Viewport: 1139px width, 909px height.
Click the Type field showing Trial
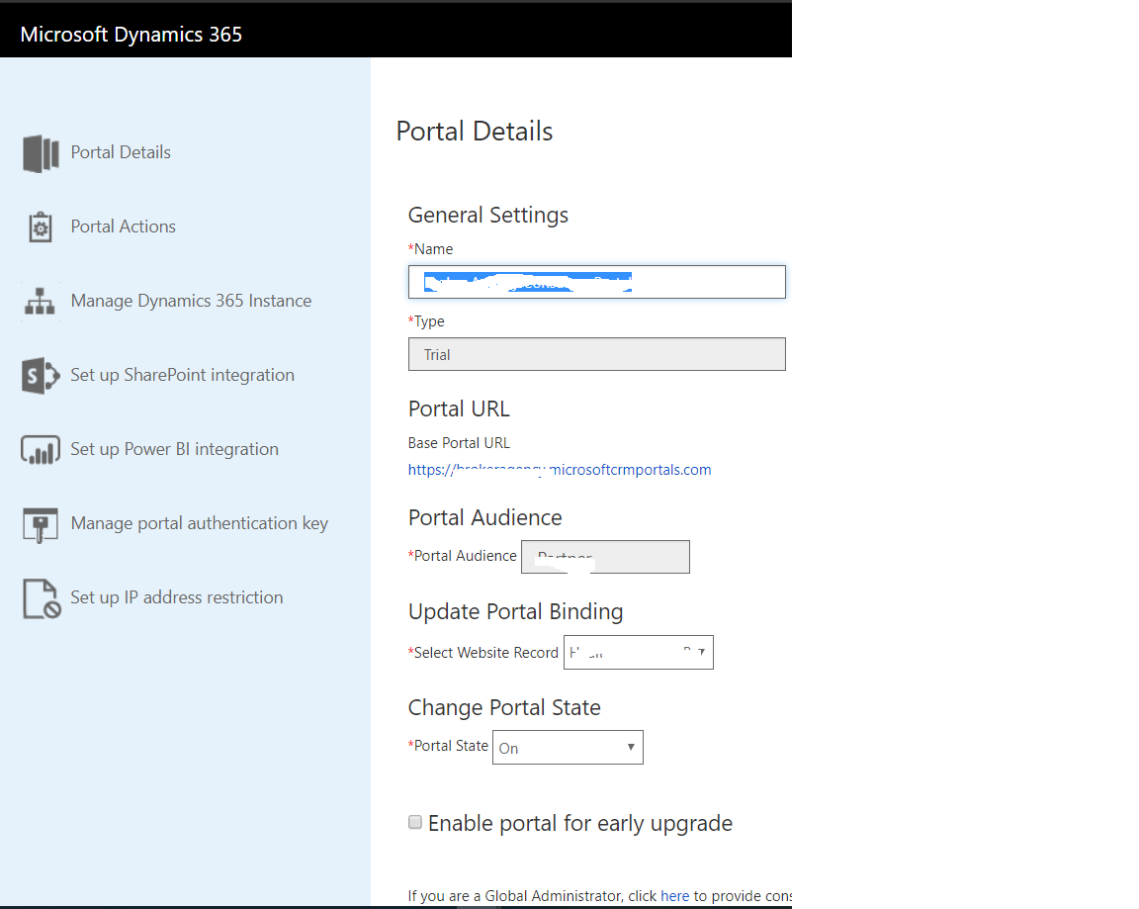[596, 354]
